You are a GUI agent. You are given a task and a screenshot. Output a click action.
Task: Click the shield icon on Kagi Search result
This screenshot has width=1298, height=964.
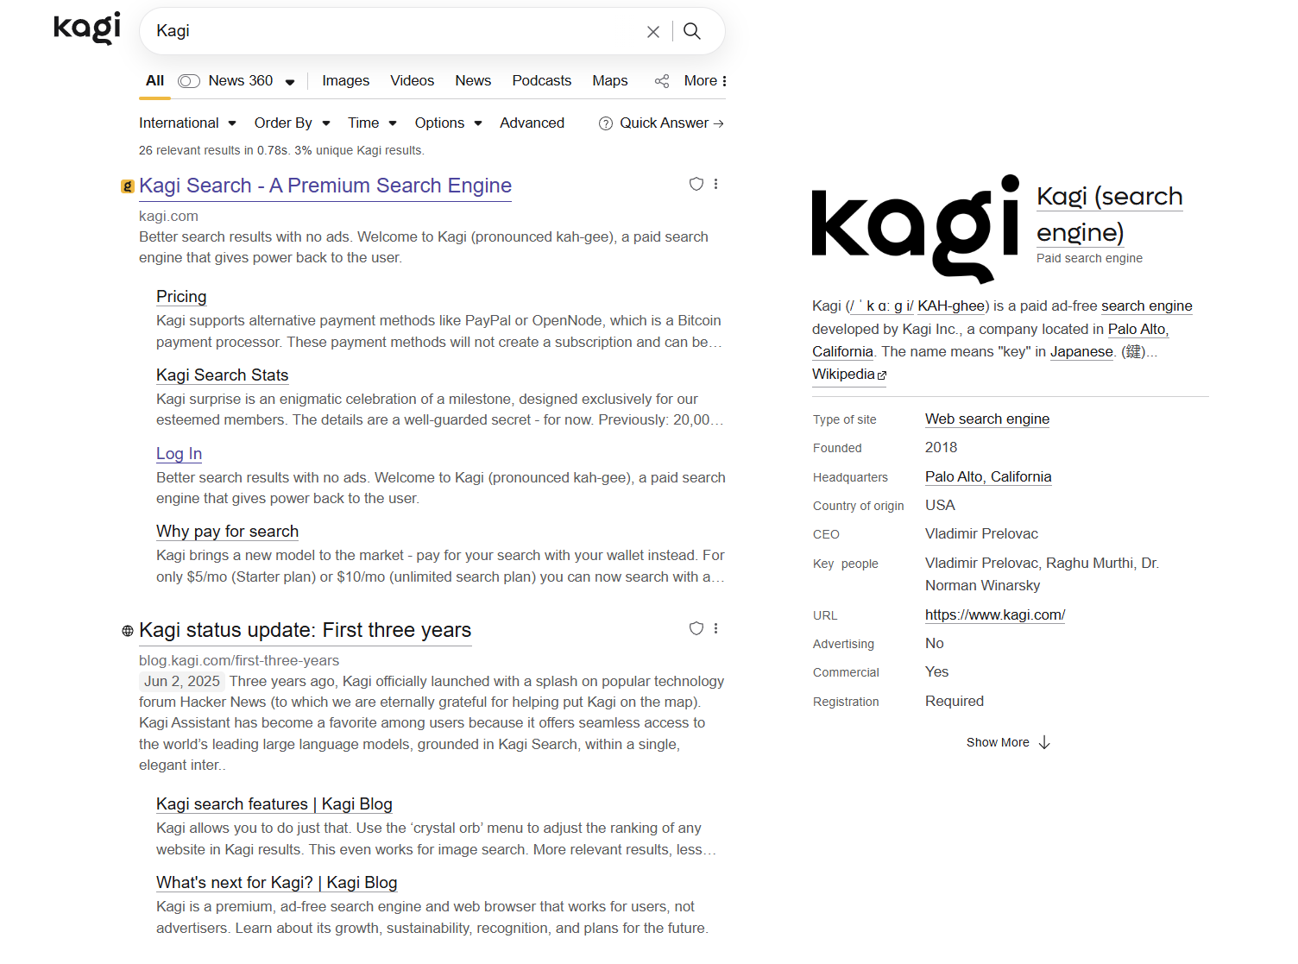tap(696, 184)
